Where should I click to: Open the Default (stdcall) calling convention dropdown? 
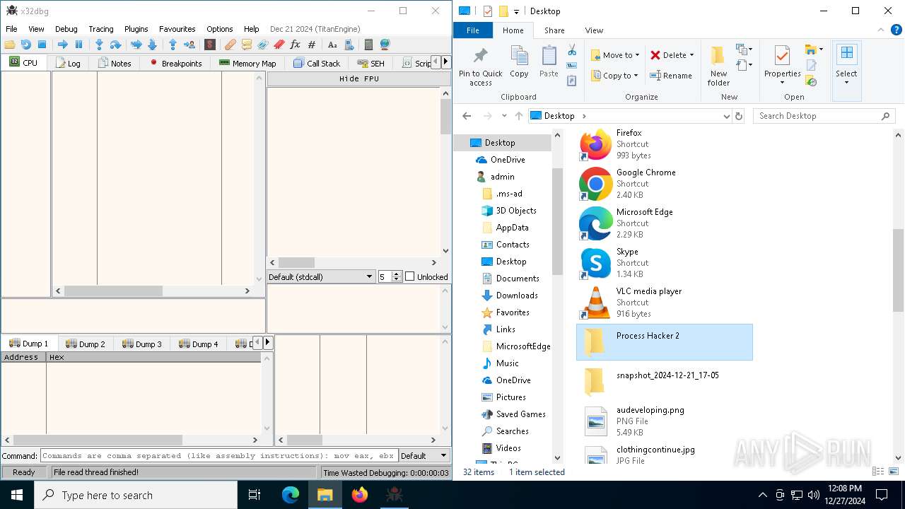(321, 276)
